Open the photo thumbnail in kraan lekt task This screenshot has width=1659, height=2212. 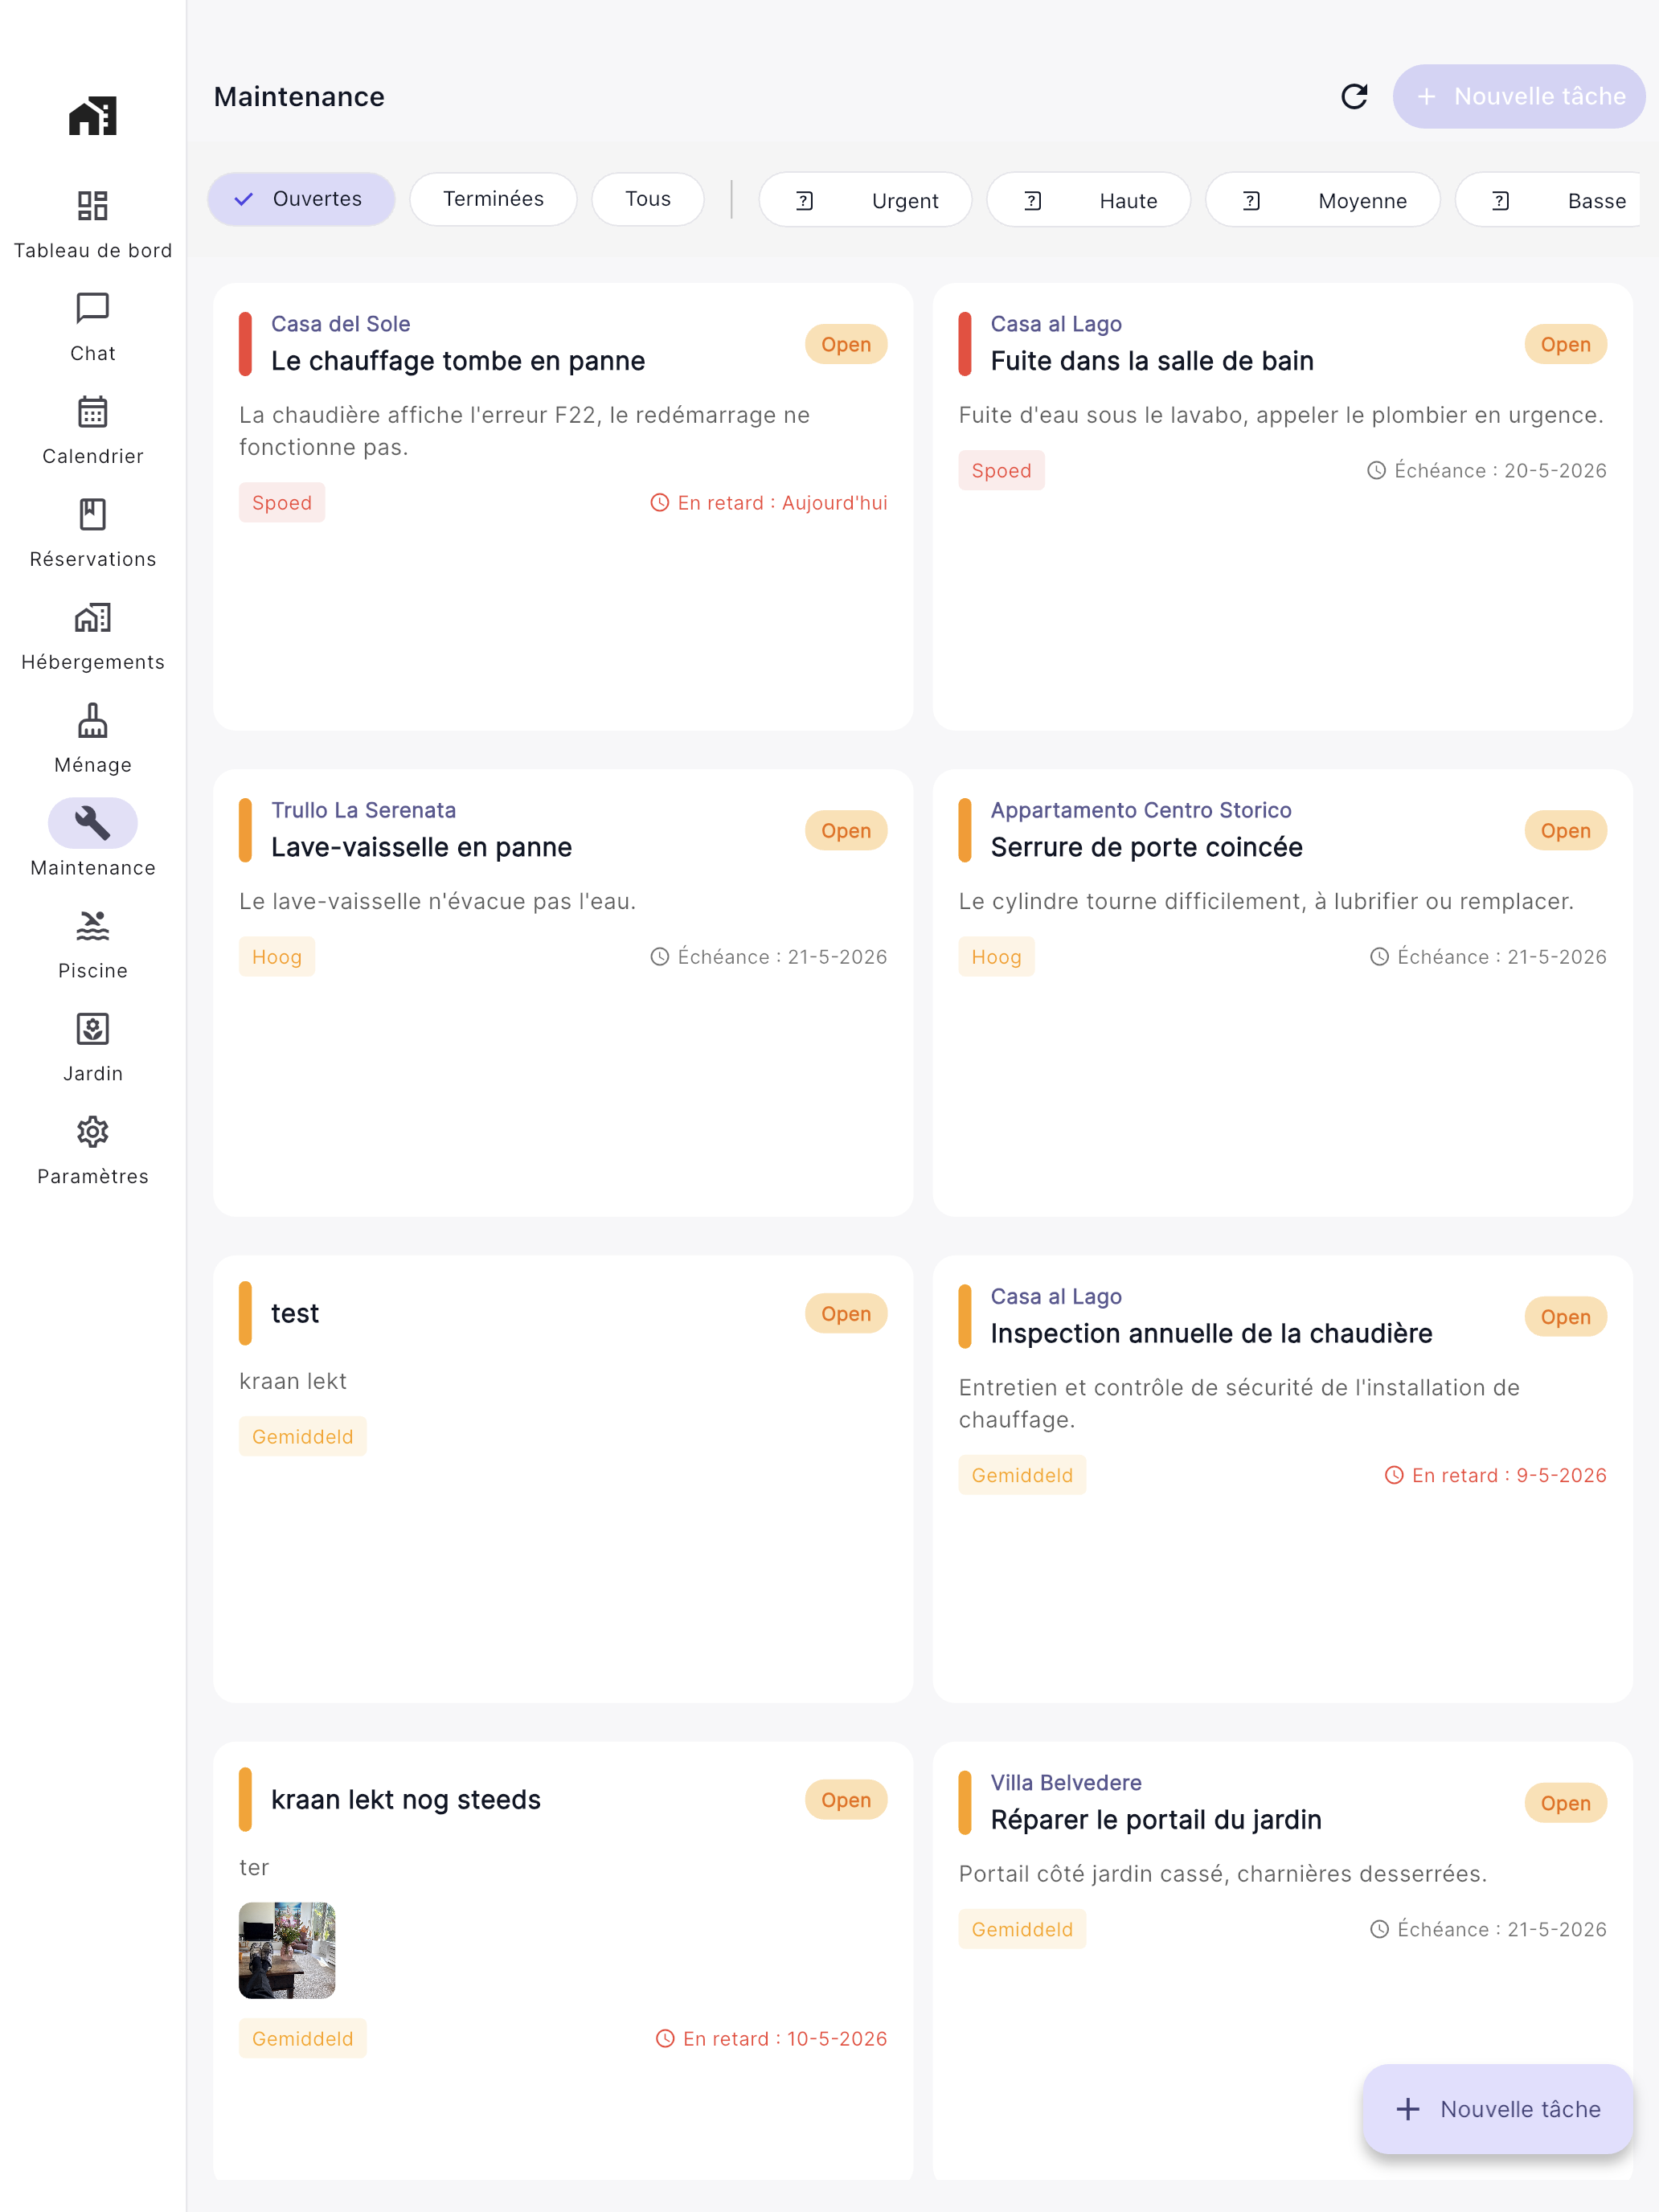click(x=287, y=1950)
